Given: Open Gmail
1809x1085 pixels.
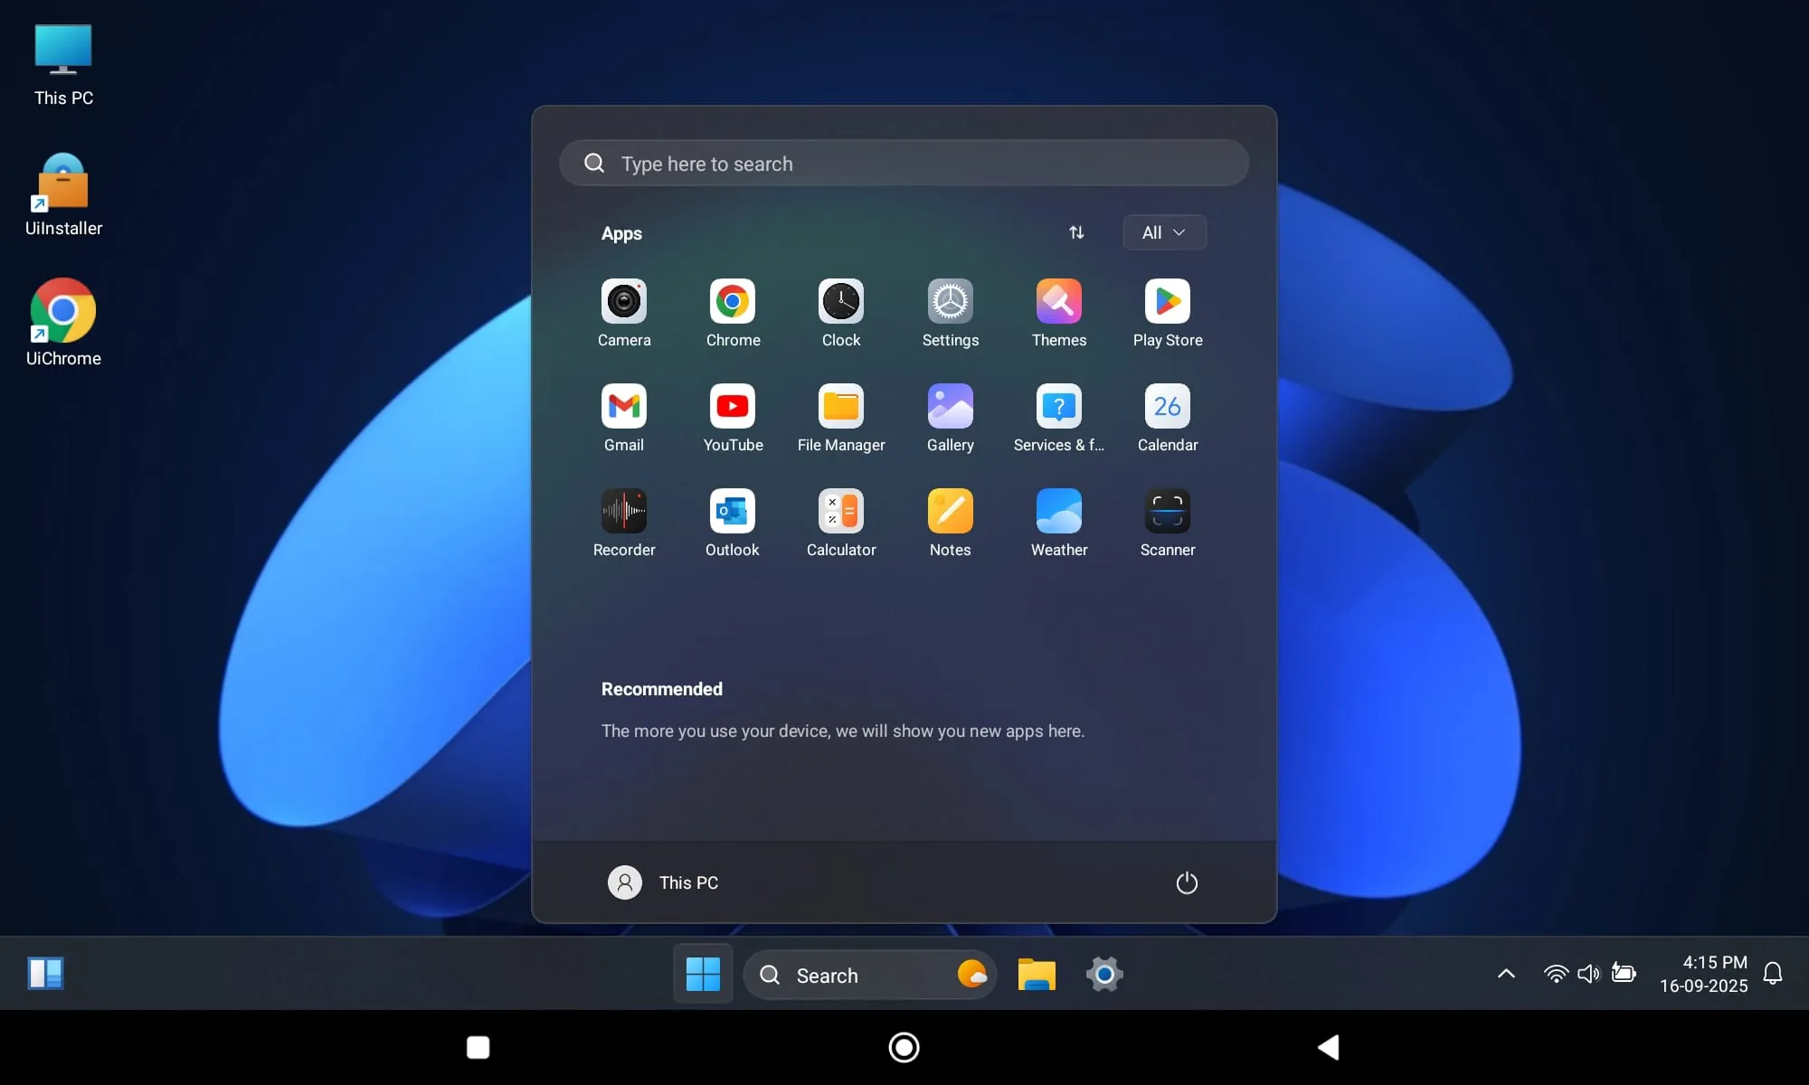Looking at the screenshot, I should tap(624, 407).
